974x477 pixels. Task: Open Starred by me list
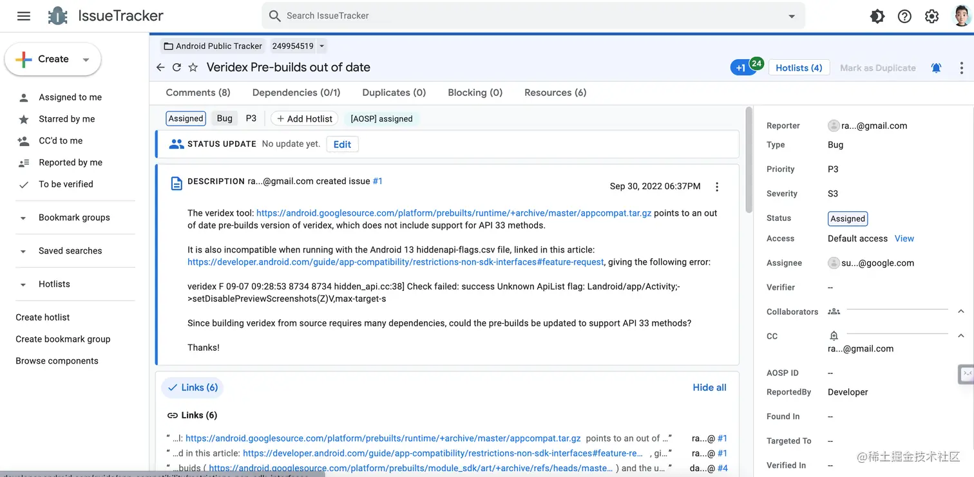click(66, 119)
